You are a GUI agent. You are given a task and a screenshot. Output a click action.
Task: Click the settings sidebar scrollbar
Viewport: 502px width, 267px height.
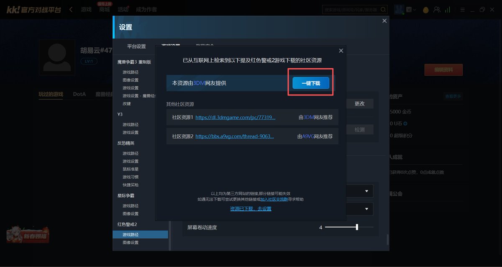170,236
